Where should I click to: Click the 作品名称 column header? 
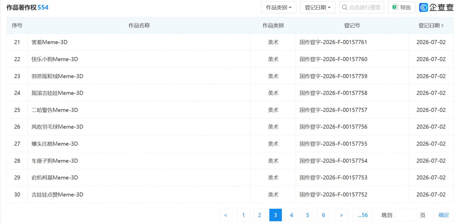coord(139,26)
